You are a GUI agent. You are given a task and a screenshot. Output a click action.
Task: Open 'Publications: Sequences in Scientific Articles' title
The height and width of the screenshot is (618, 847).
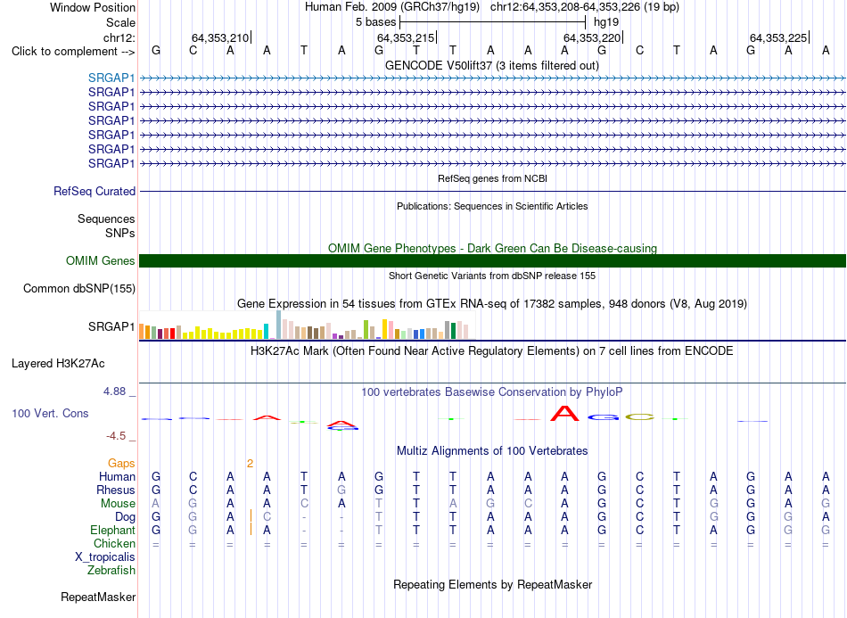[x=492, y=206]
